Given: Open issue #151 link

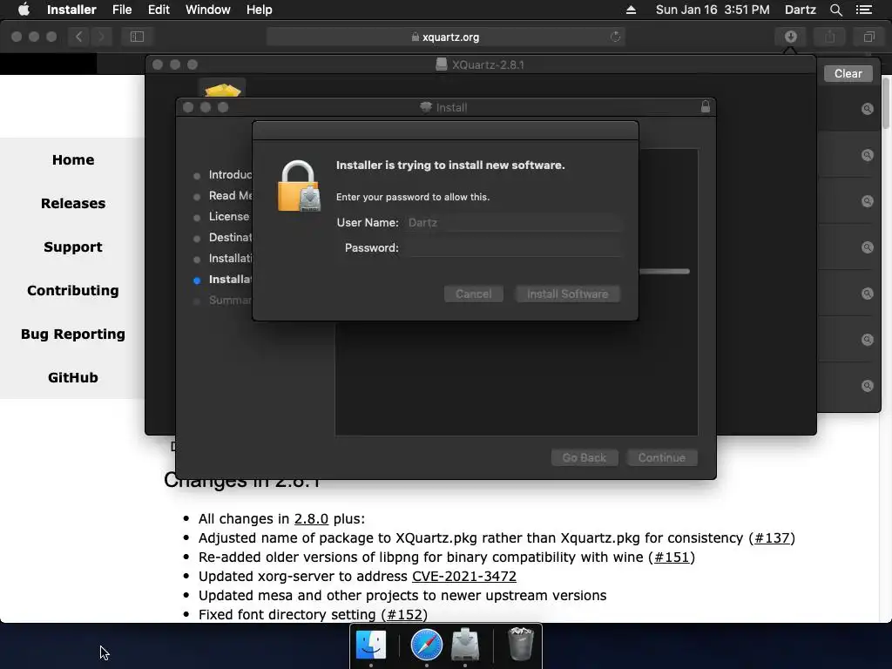Looking at the screenshot, I should pyautogui.click(x=672, y=557).
